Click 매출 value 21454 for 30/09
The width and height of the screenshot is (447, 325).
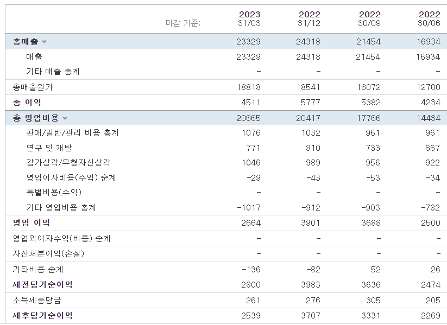(x=368, y=57)
